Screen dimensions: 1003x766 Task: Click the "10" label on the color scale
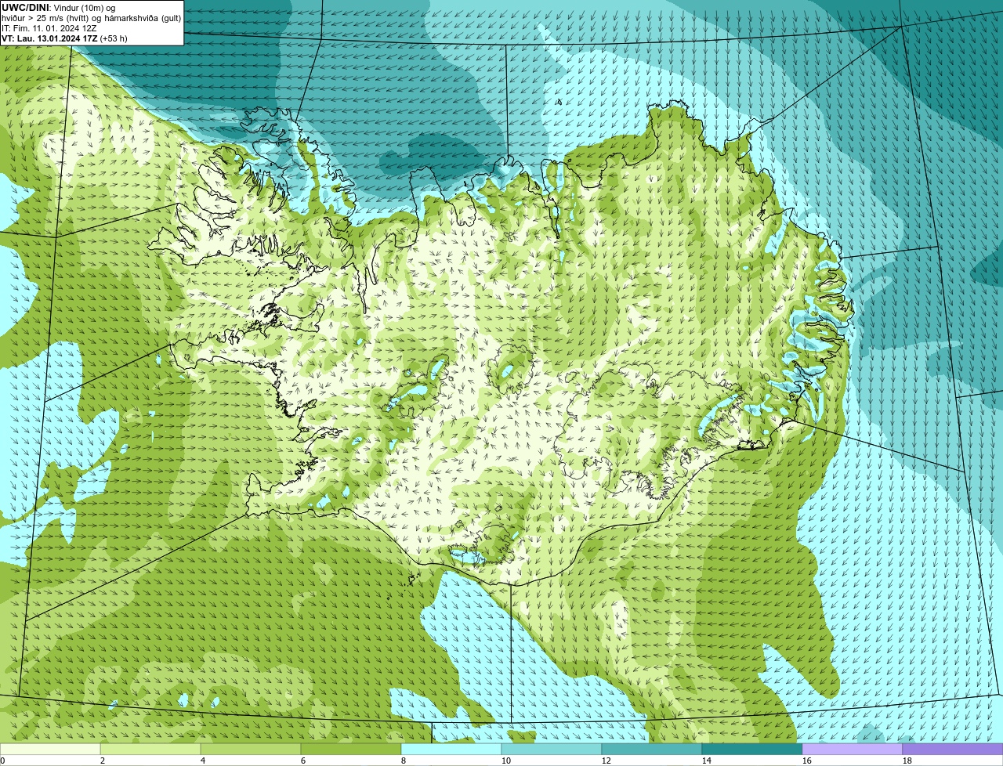point(506,761)
